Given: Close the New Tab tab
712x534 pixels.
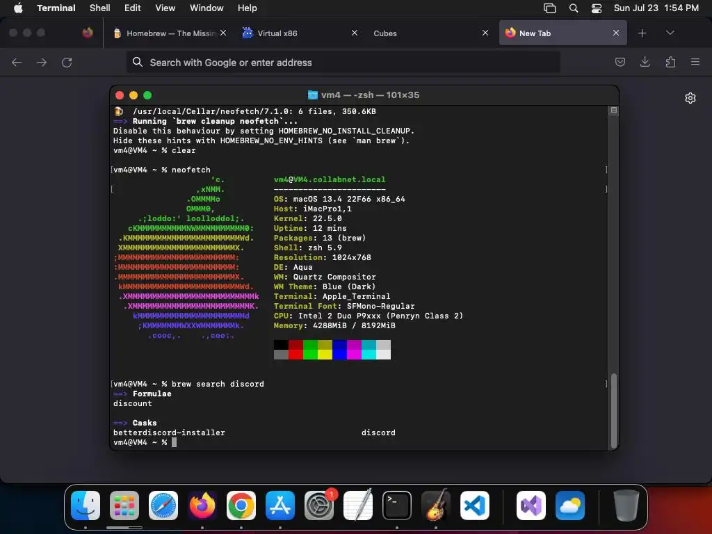Looking at the screenshot, I should pos(616,33).
